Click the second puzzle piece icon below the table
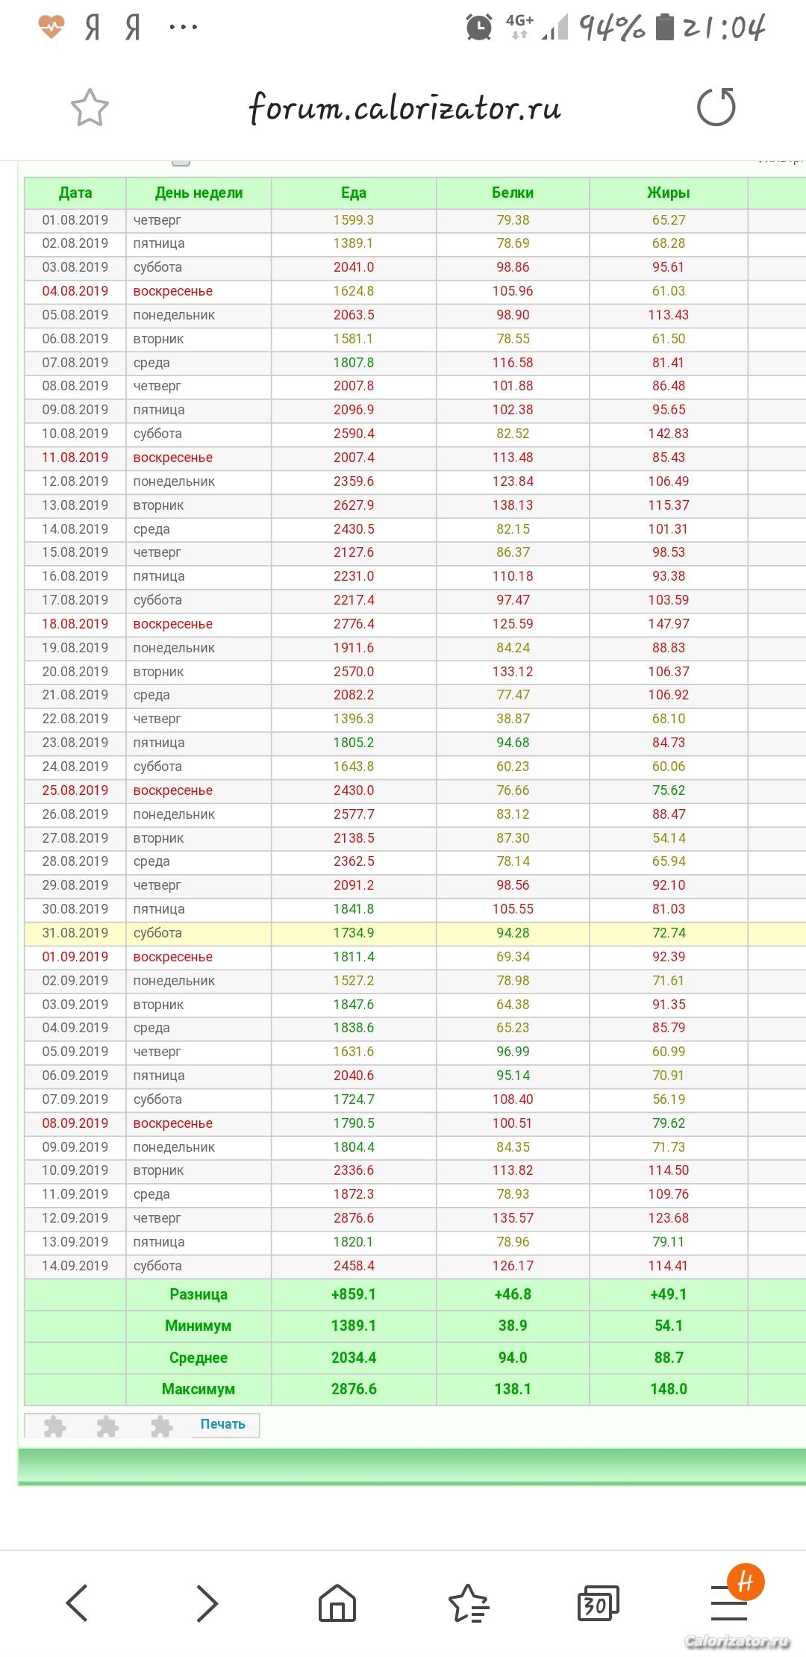The width and height of the screenshot is (806, 1657). coord(107,1426)
